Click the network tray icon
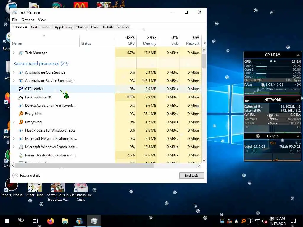This screenshot has width=303, height=227. pyautogui.click(x=258, y=221)
